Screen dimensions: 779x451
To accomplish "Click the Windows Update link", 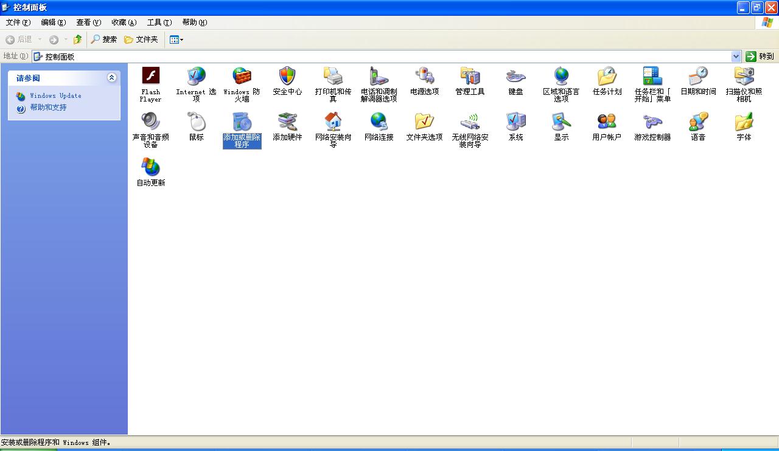I will coord(55,96).
